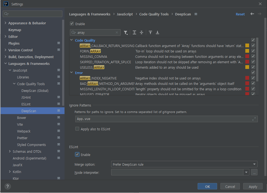Click the project icon next to Libraries
The image size is (267, 193).
[59, 77]
